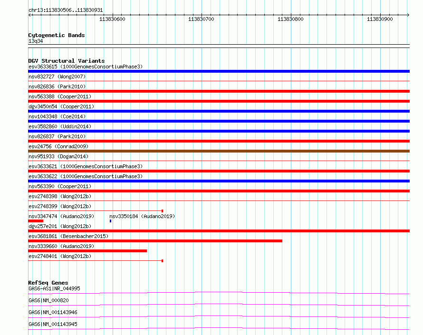Select variant label esv3633622 (1000GenomesConsortiumPhase3)
This screenshot has width=423, height=335.
[x=86, y=176]
